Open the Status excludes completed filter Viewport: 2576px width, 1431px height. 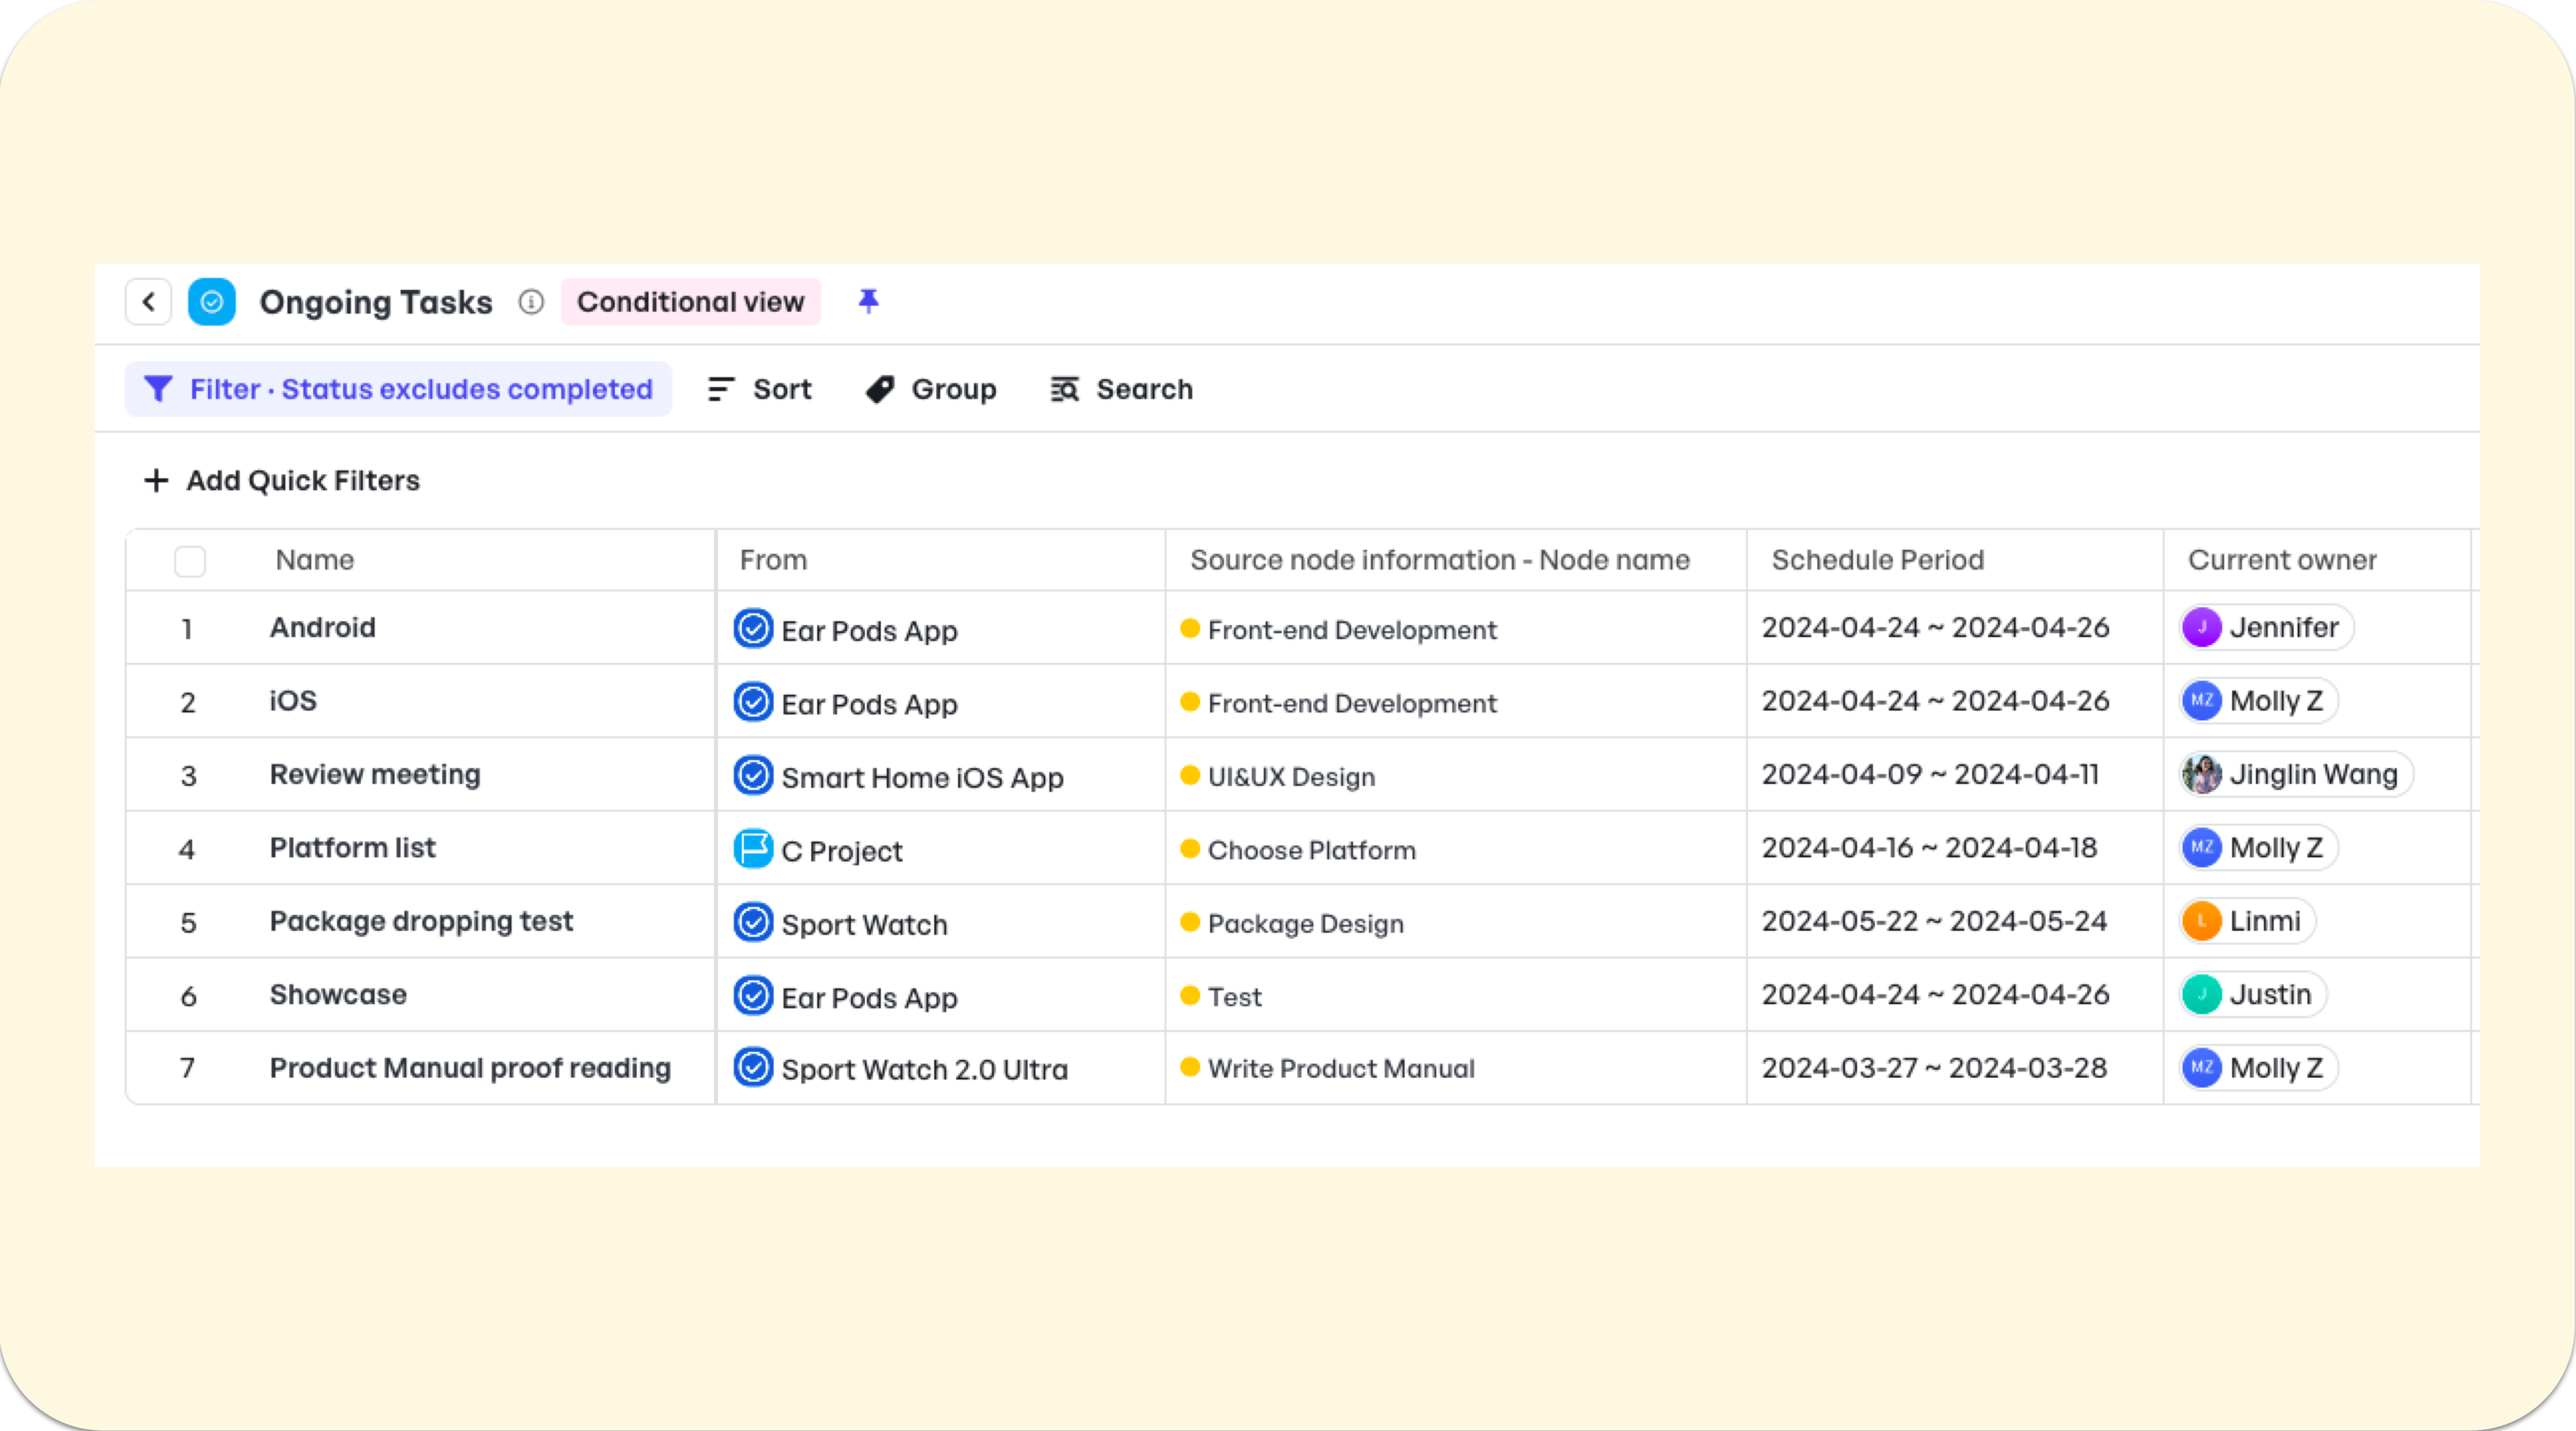(x=398, y=389)
